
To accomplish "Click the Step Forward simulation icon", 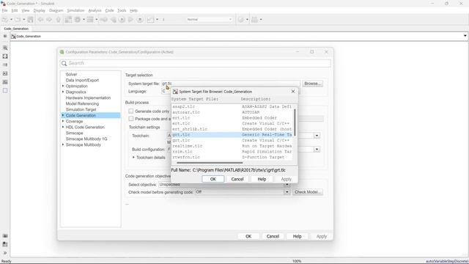I will coord(130,20).
